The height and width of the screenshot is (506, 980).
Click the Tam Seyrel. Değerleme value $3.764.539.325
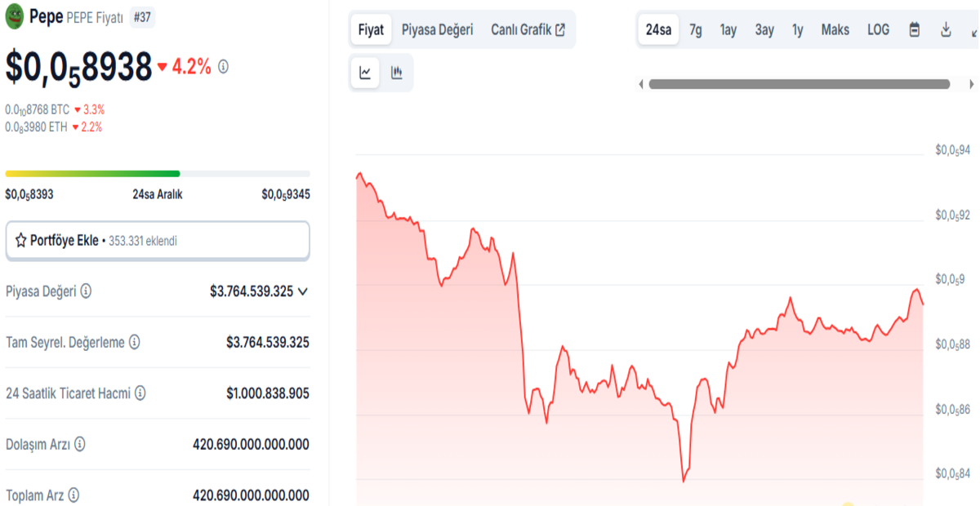(x=268, y=343)
